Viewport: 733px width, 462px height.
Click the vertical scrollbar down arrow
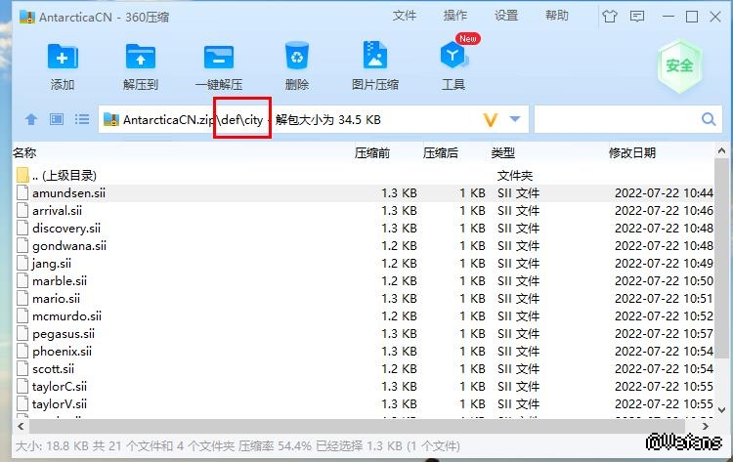721,409
